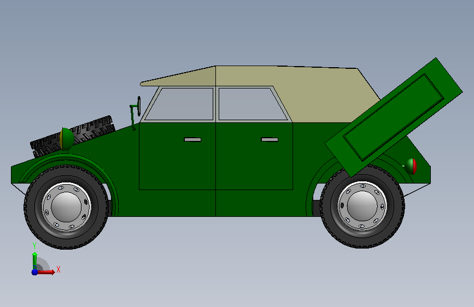Select the front door window glass

(x=181, y=104)
